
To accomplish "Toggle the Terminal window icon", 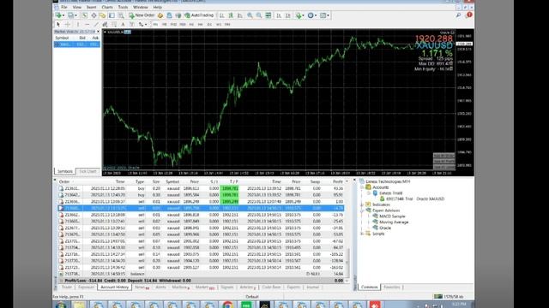I will tap(112, 15).
